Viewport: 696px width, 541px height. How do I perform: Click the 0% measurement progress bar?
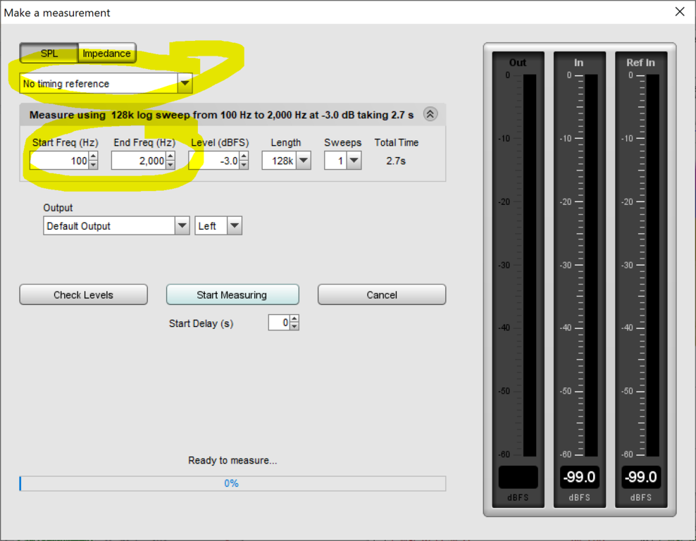coord(232,483)
